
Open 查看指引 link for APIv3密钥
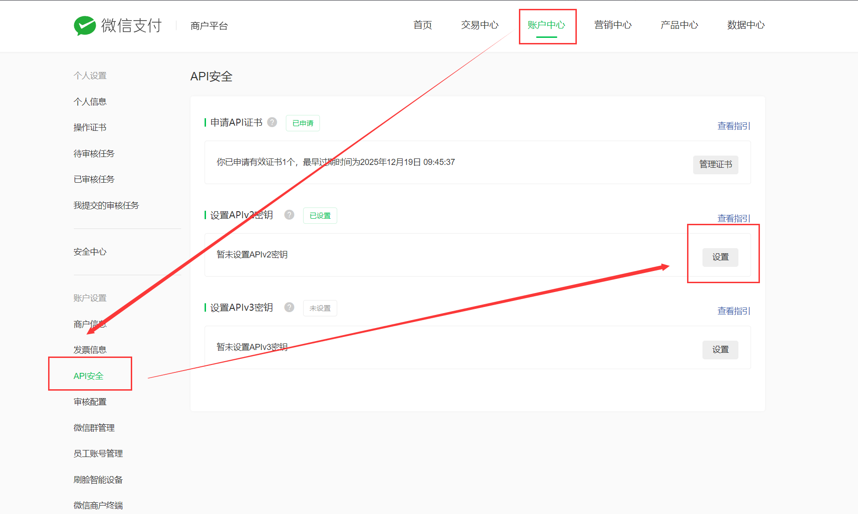coord(734,311)
